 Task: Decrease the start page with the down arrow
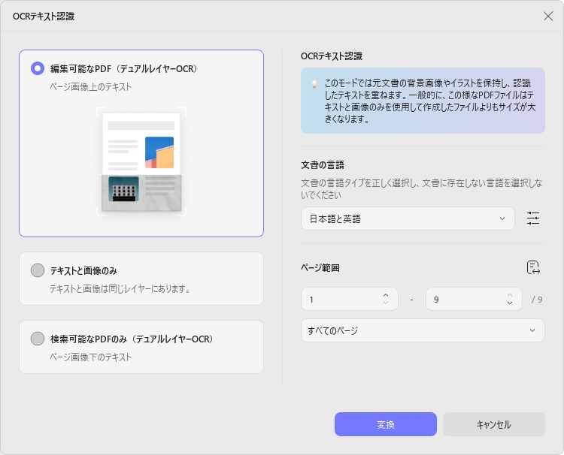click(x=386, y=303)
